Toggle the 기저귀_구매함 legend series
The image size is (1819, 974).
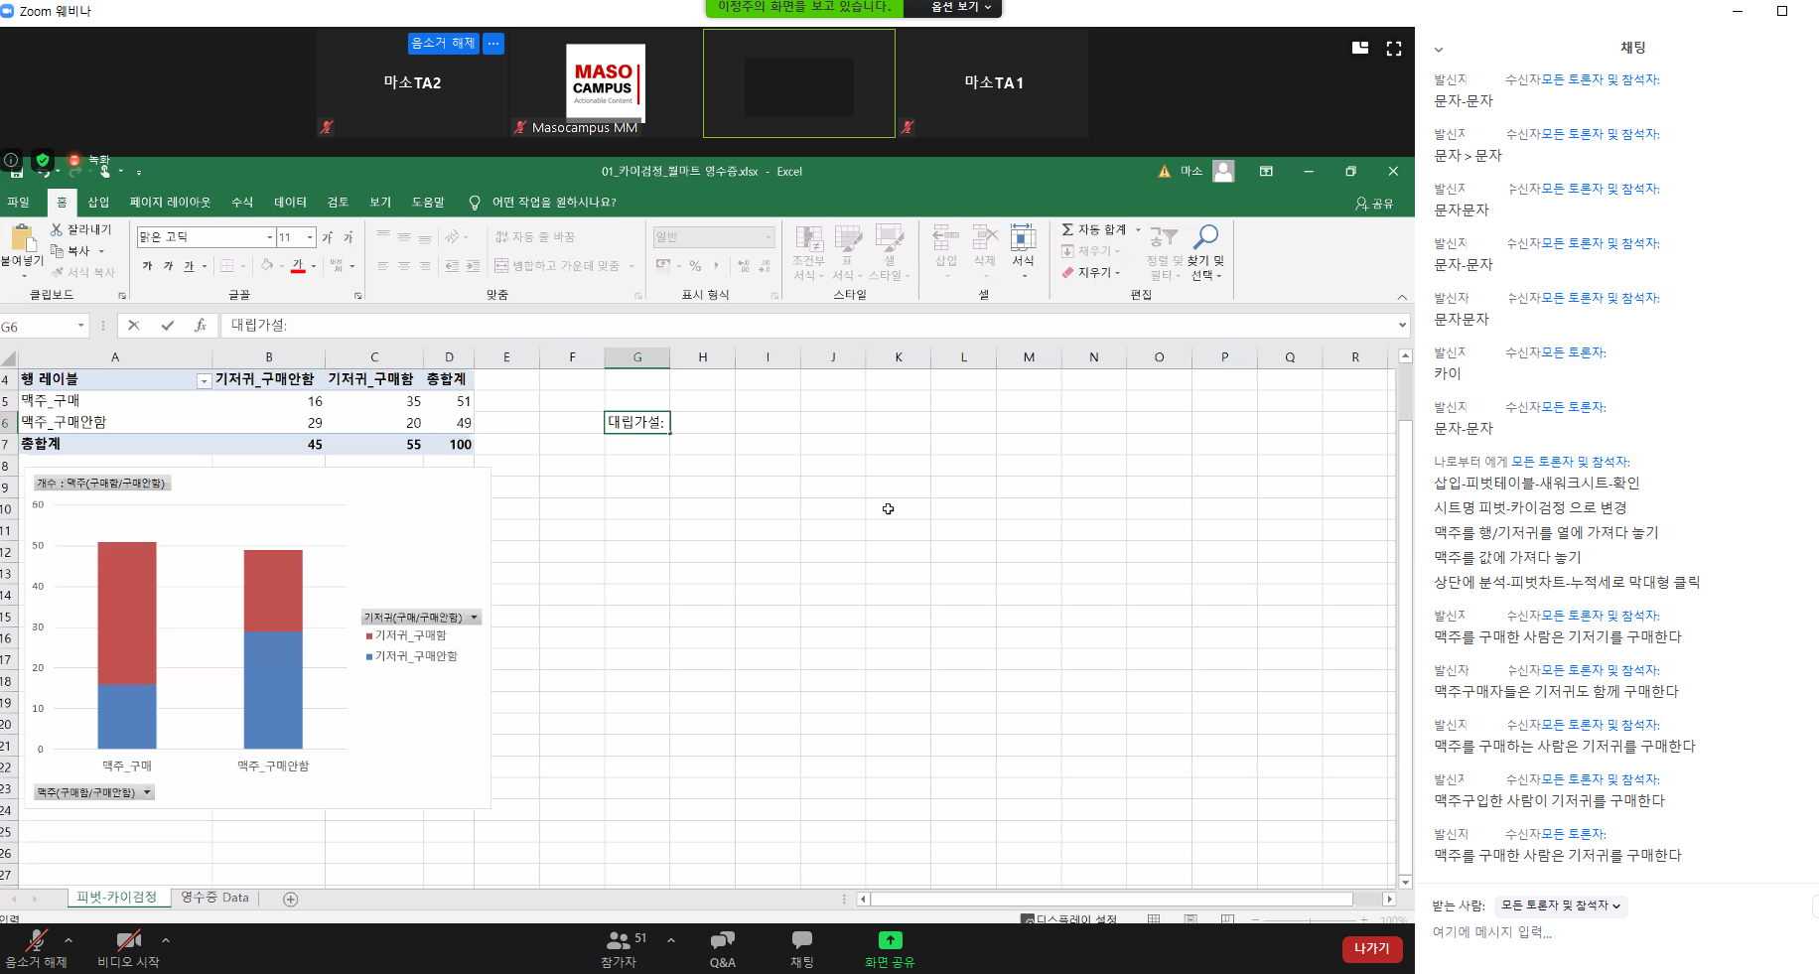[409, 635]
